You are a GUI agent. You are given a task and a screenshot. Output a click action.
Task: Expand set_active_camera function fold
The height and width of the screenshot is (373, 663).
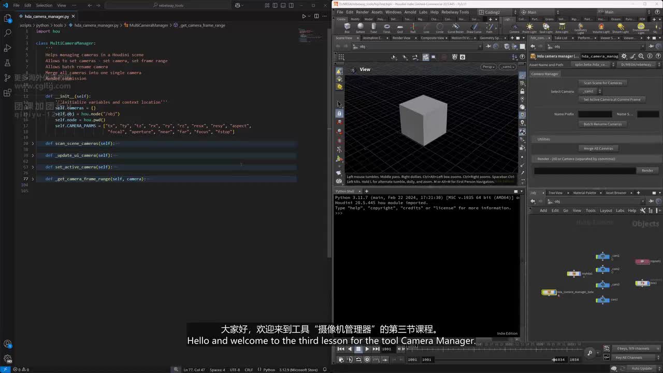click(33, 167)
